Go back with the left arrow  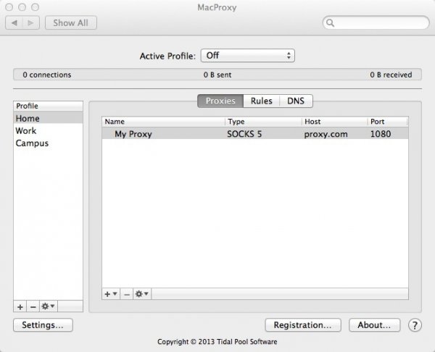[x=14, y=22]
